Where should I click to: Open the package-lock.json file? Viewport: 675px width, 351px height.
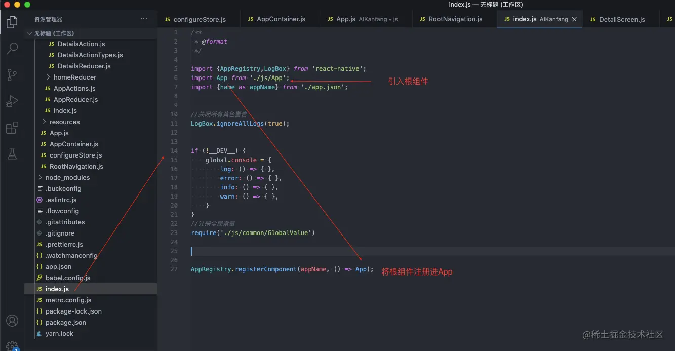(91, 311)
